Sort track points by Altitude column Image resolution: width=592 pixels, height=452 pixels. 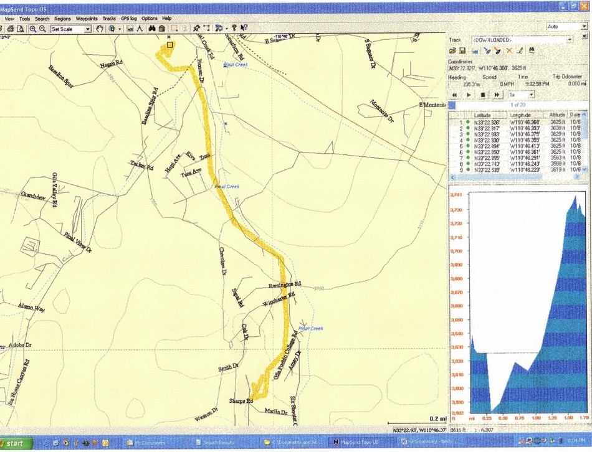pyautogui.click(x=556, y=115)
